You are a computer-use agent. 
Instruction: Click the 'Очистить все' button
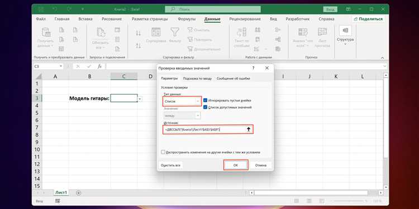[170, 166]
